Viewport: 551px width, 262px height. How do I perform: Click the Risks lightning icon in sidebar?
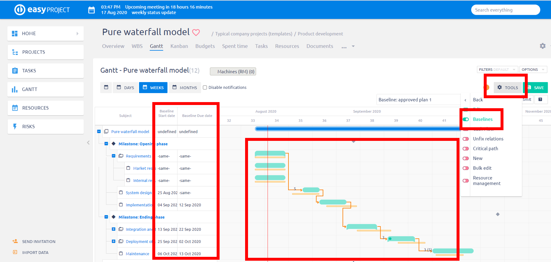[15, 126]
